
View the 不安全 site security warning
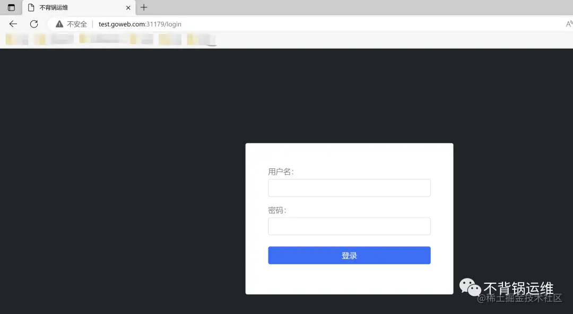[x=74, y=24]
